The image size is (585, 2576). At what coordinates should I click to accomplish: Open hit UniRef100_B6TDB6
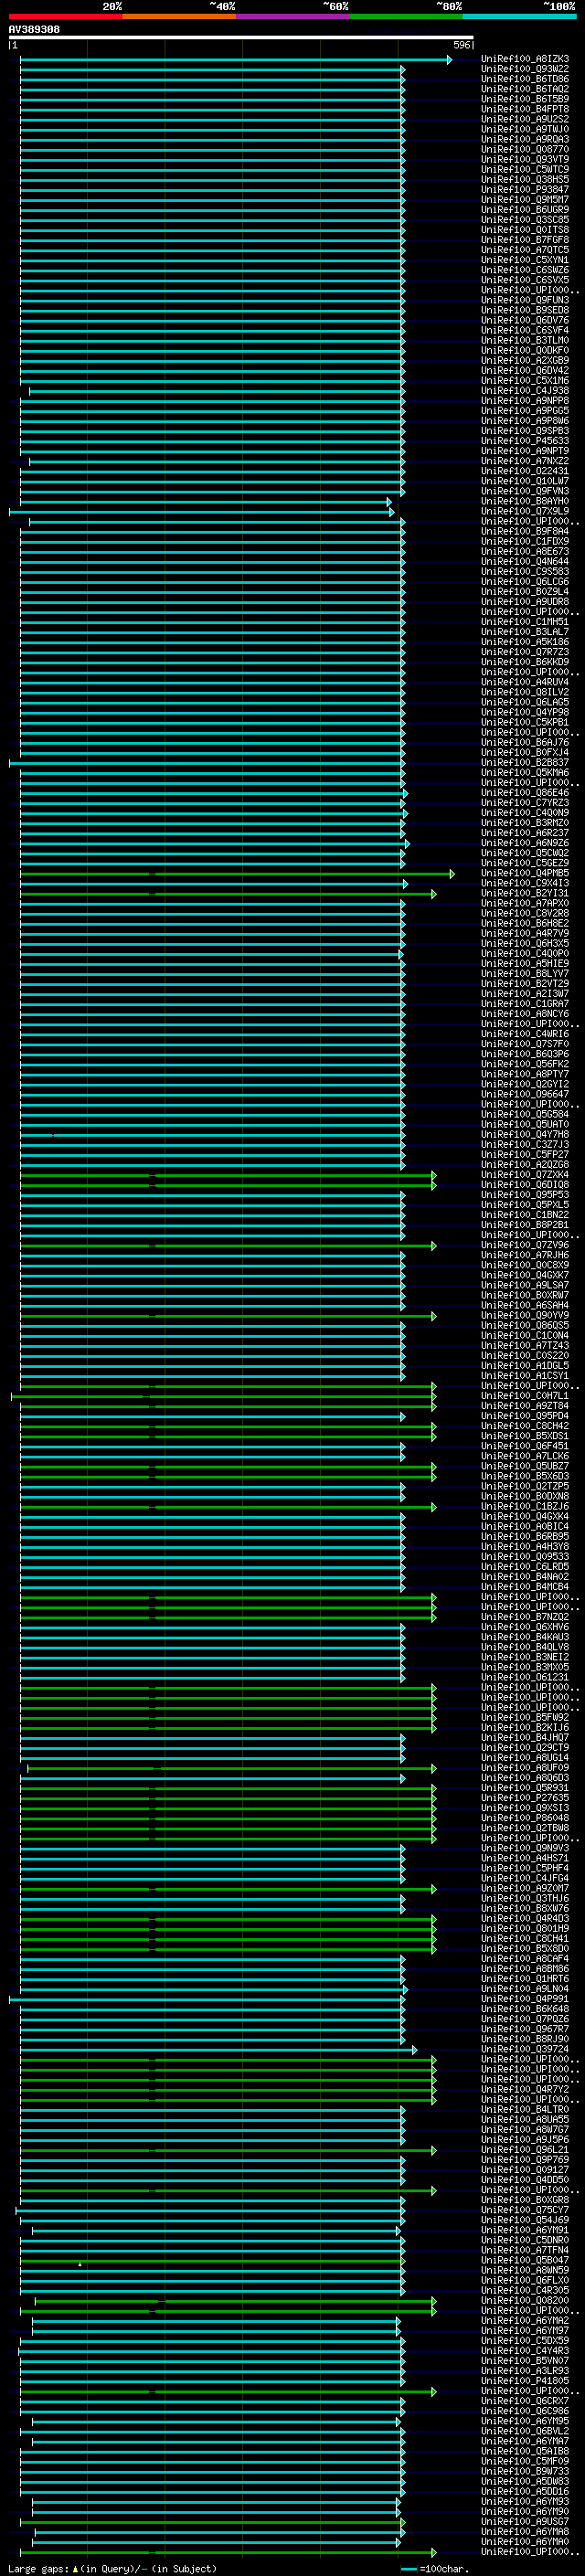click(525, 79)
